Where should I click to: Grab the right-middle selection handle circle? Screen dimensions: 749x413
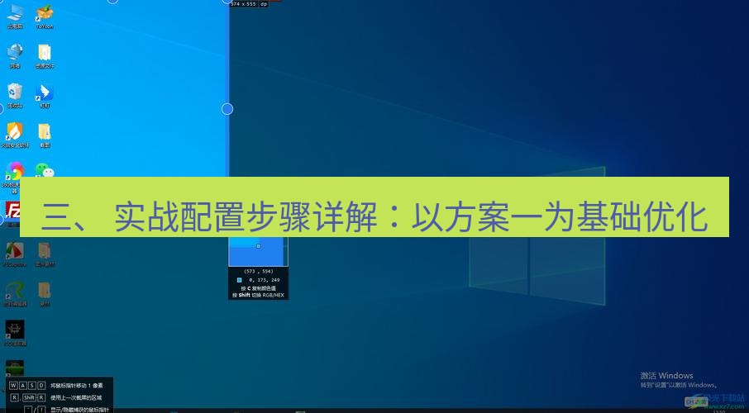point(227,109)
